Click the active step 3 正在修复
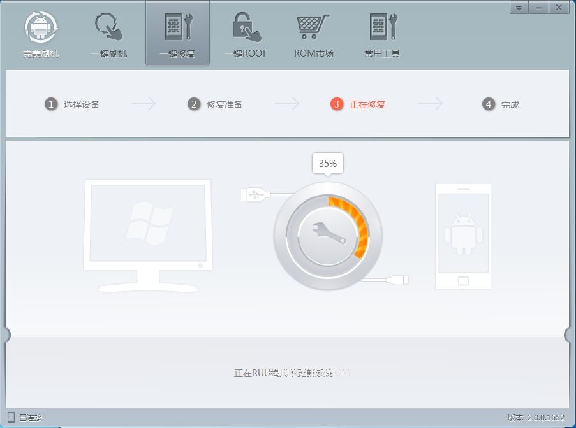Image resolution: width=576 pixels, height=428 pixels. pos(358,104)
